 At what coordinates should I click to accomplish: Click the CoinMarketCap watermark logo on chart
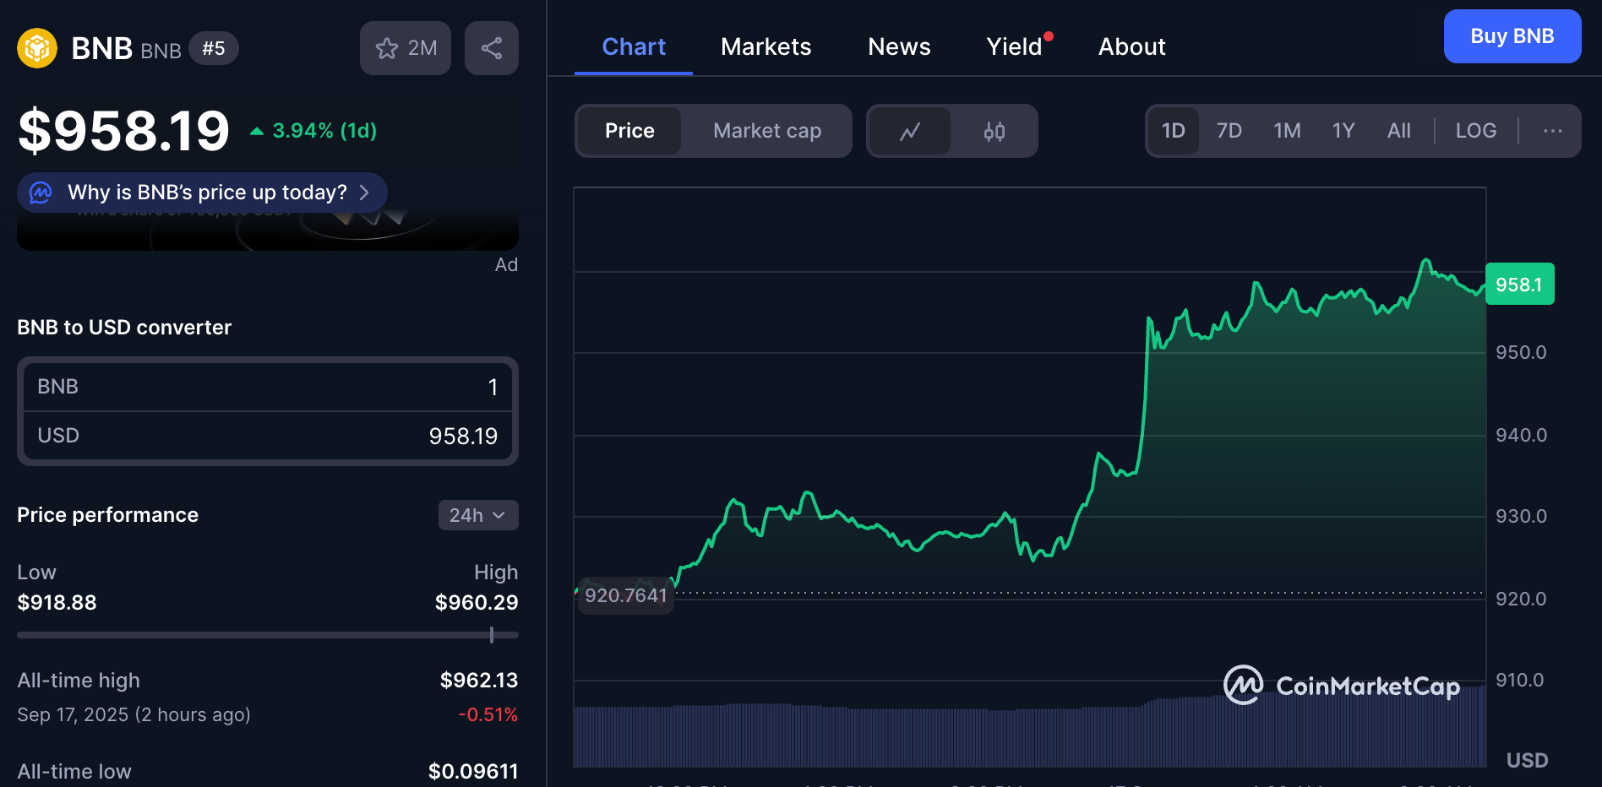click(x=1342, y=686)
